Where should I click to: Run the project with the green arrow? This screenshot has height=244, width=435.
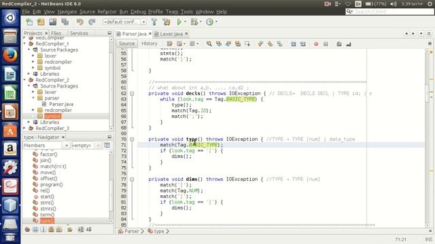(x=179, y=22)
